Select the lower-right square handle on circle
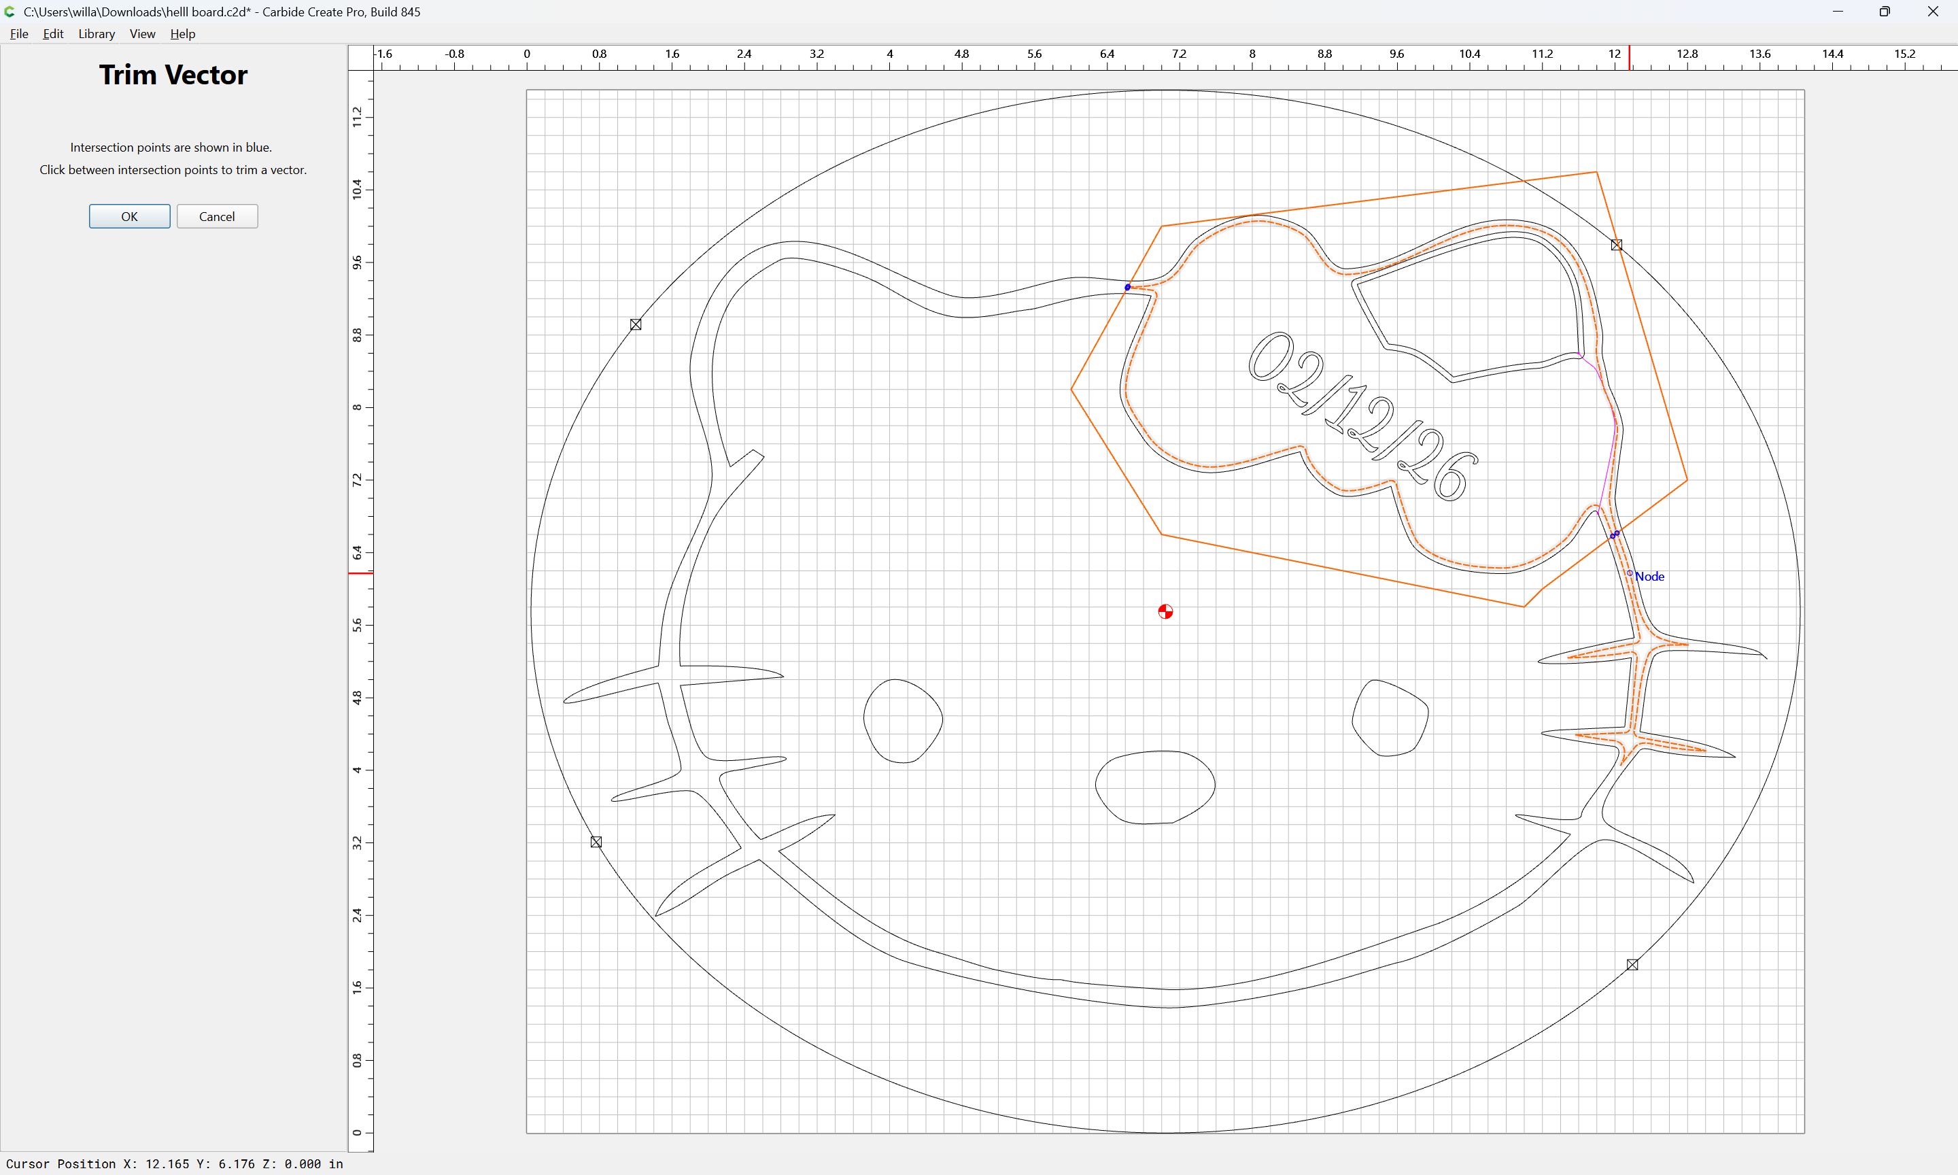1958x1175 pixels. tap(1632, 964)
